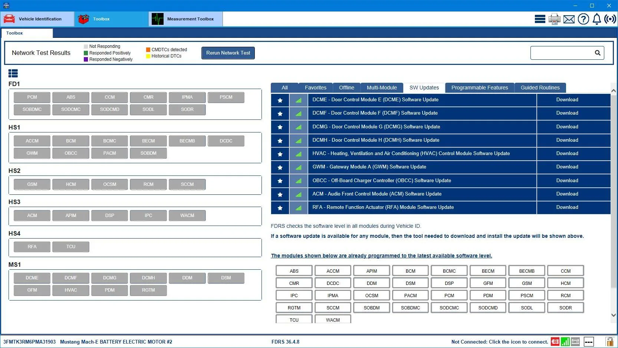618x348 pixels.
Task: Click the scroll down arrow of list
Action: coord(614,315)
